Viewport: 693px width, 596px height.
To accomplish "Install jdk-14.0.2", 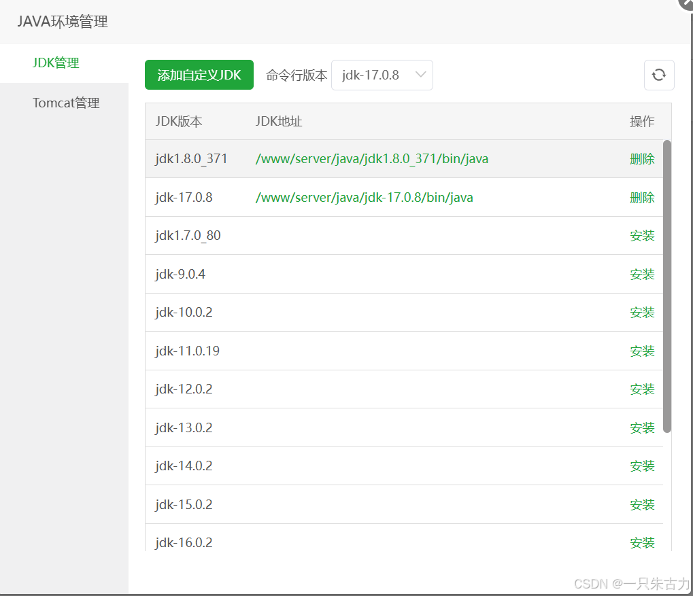I will click(x=642, y=466).
